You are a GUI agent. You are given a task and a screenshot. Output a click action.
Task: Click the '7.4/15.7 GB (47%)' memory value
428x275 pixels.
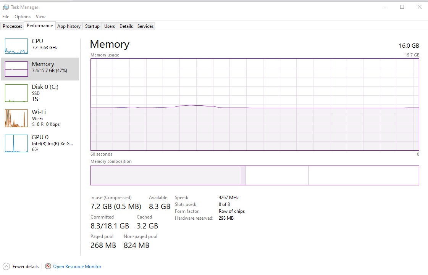tap(49, 71)
